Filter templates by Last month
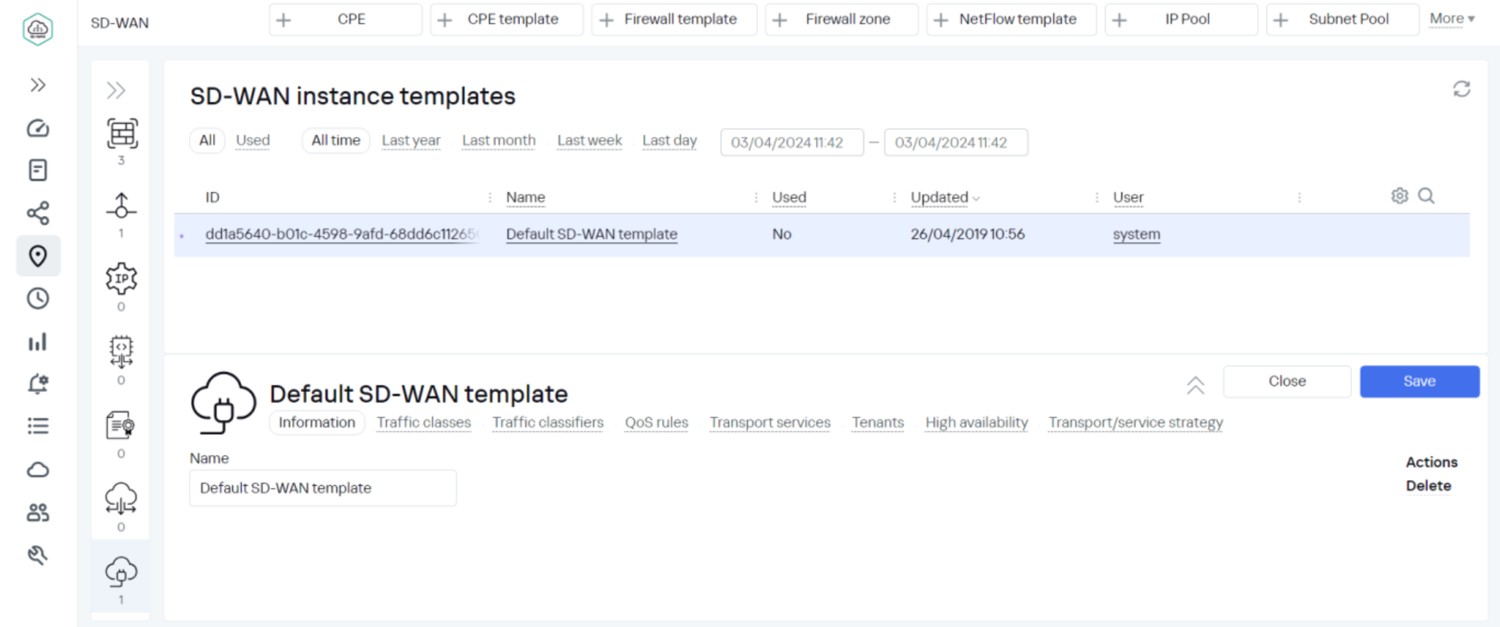 (499, 140)
